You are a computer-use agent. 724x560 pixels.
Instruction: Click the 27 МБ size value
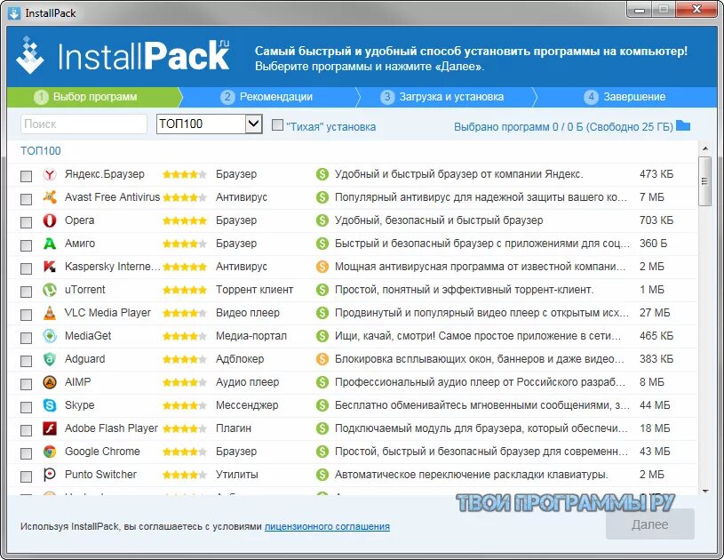click(655, 313)
